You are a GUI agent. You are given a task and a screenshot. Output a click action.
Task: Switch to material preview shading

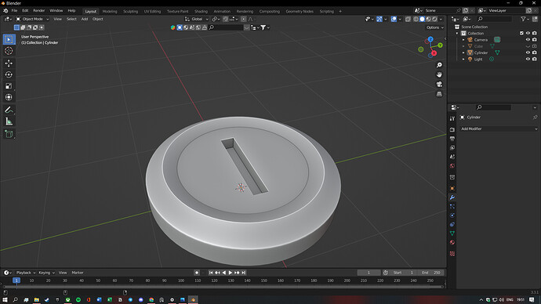(429, 20)
